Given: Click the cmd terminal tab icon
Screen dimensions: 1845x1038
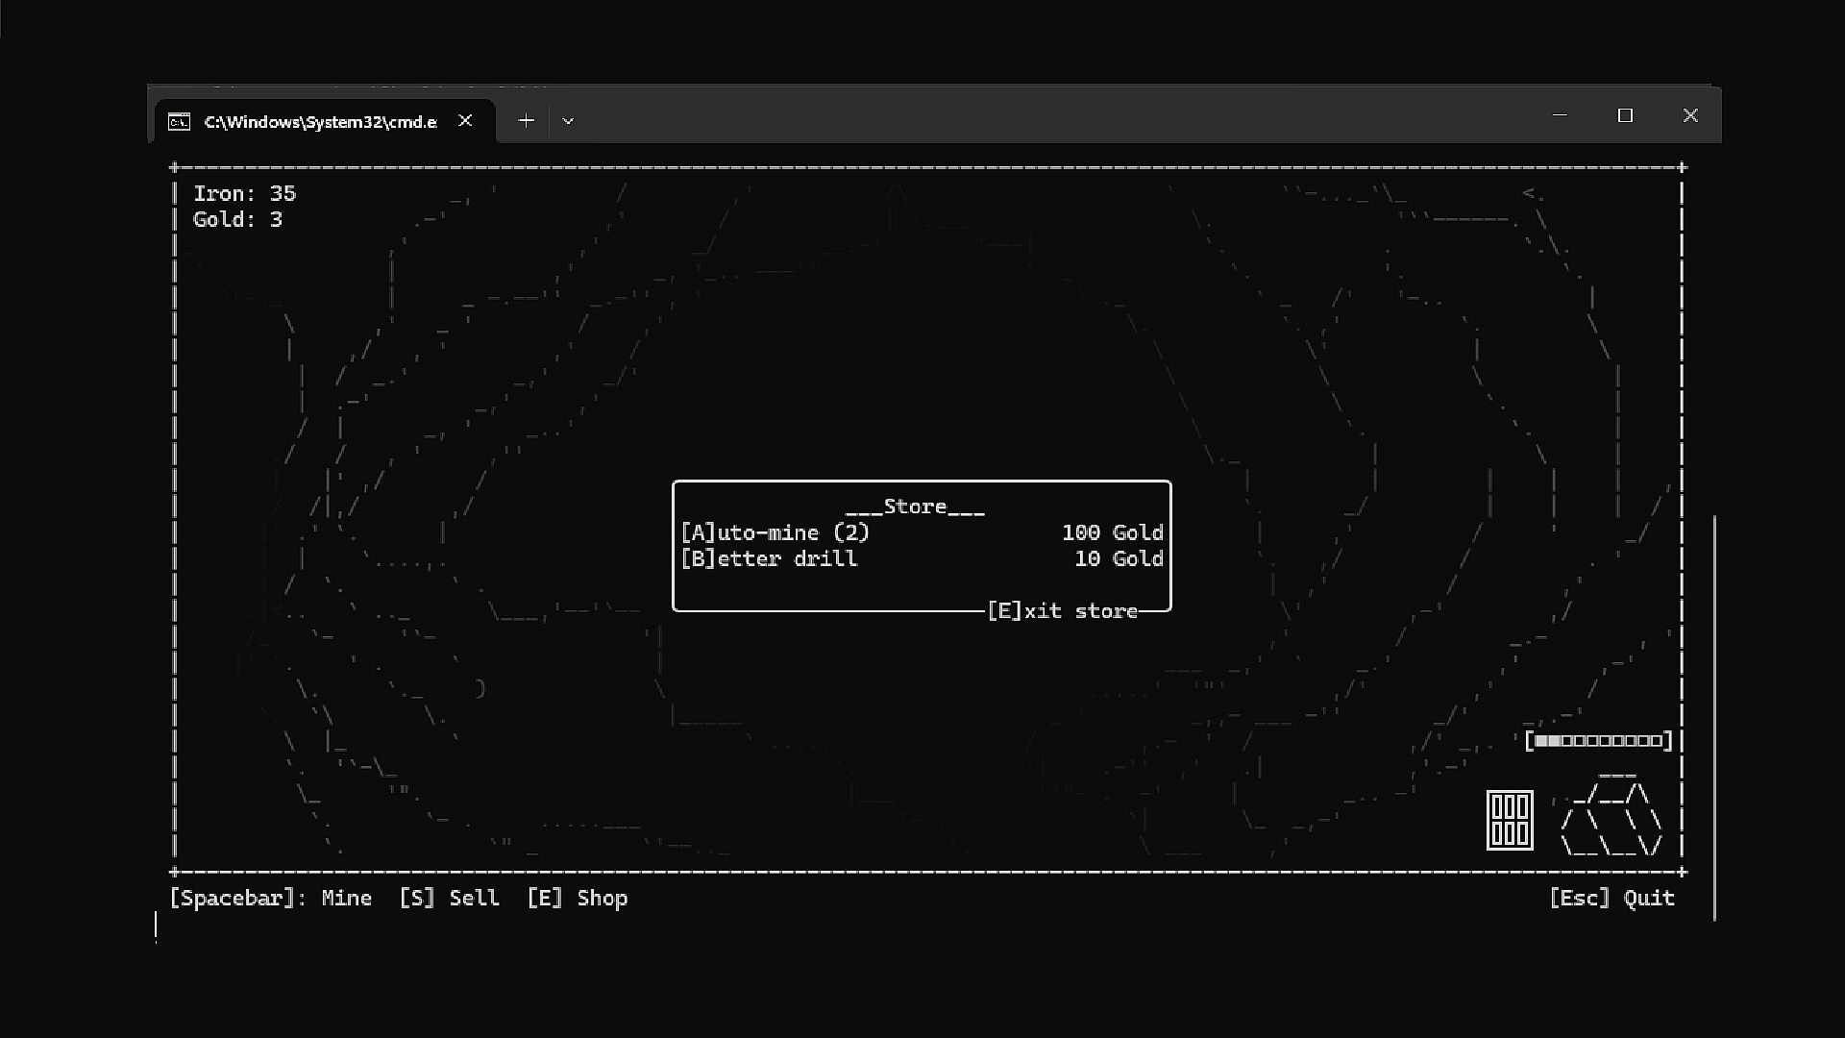Looking at the screenshot, I should 179,121.
